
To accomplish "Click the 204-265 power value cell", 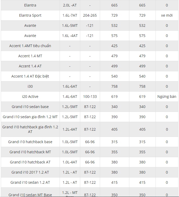I will click(90, 15).
